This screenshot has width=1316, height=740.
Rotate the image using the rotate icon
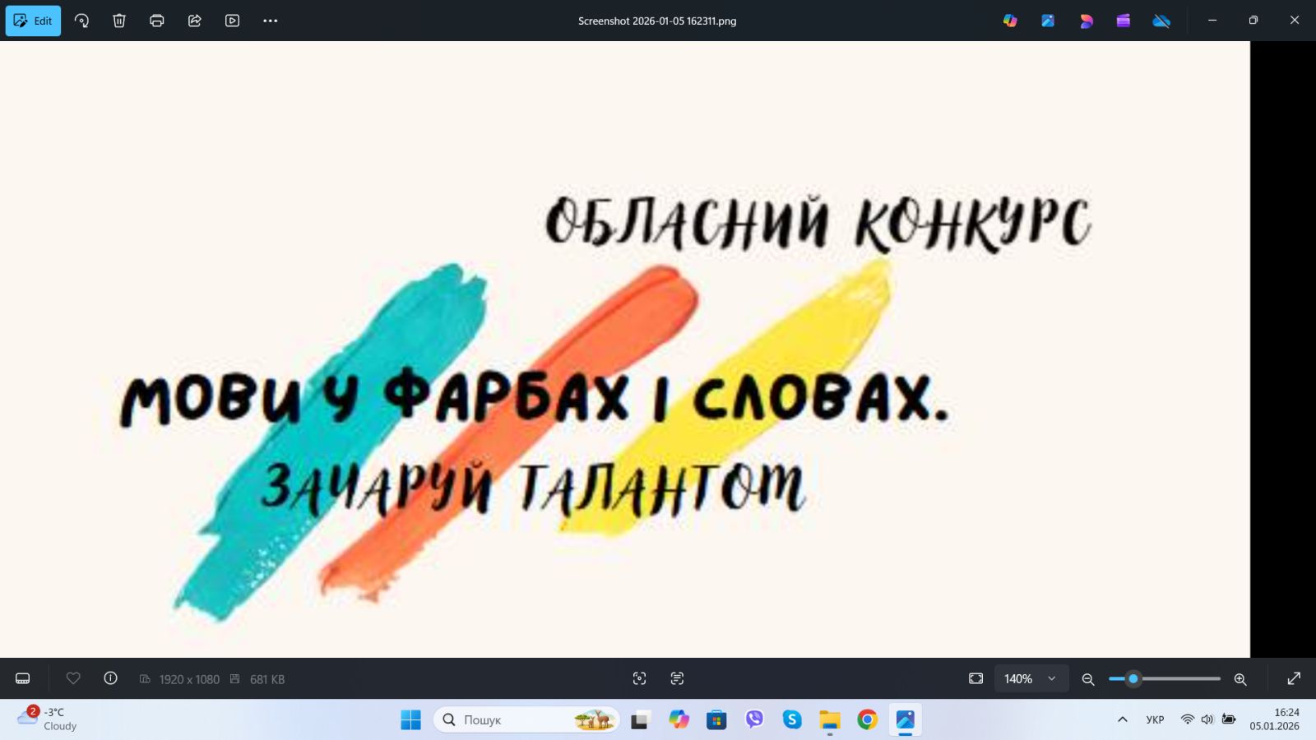point(81,21)
